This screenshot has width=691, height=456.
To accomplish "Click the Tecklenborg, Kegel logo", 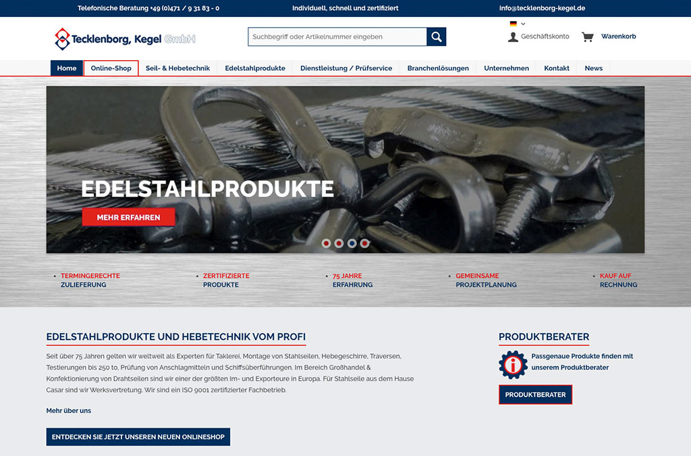I will tap(125, 39).
